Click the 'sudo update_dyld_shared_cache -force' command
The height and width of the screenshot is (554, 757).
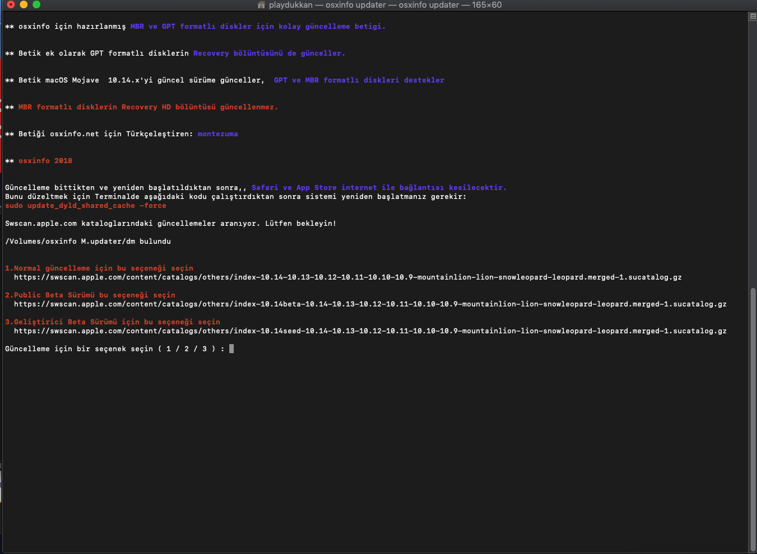pyautogui.click(x=85, y=205)
